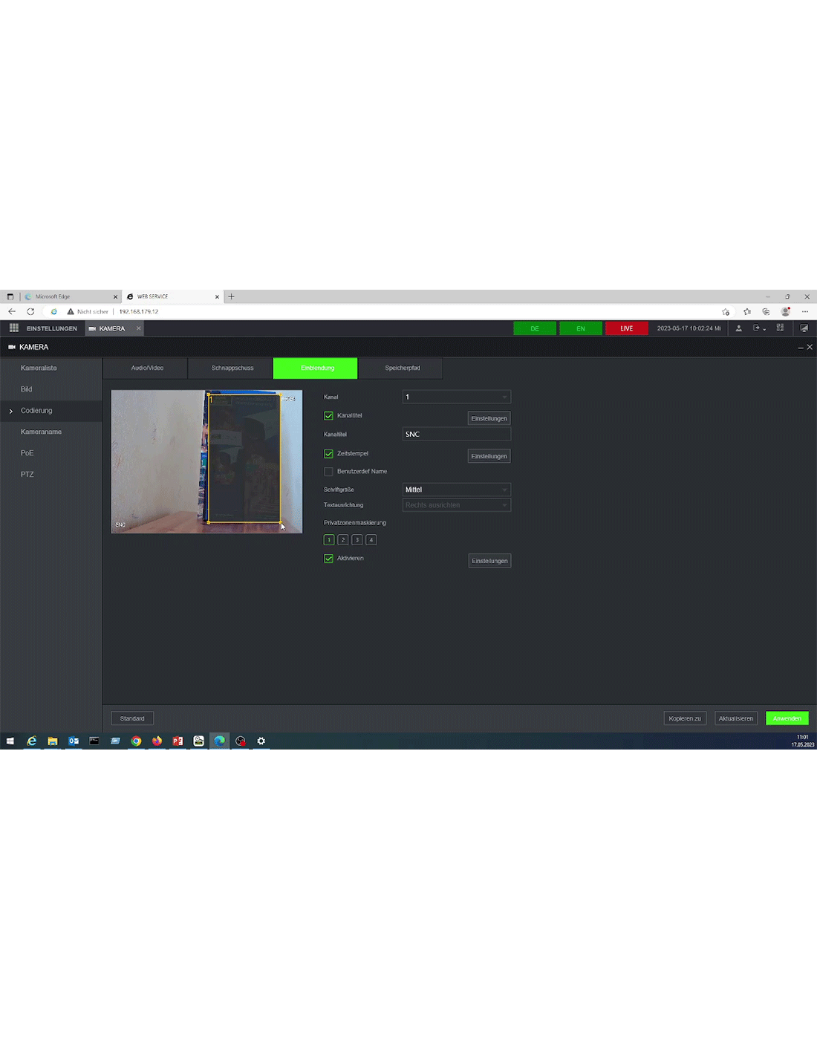Enable the Benutzerdef Name checkbox
The height and width of the screenshot is (1040, 817).
[329, 472]
